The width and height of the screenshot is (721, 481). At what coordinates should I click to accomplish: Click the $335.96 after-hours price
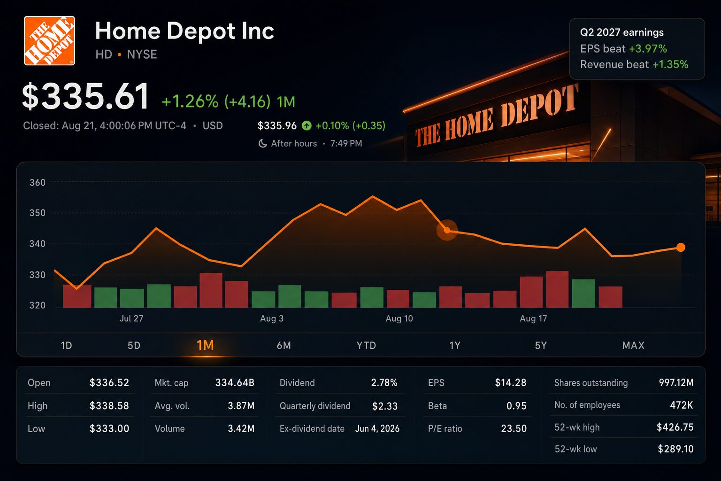pos(277,126)
